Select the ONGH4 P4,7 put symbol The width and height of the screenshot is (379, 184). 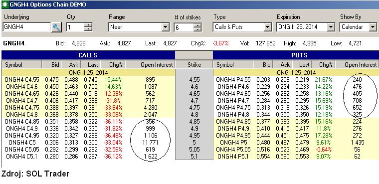point(233,101)
